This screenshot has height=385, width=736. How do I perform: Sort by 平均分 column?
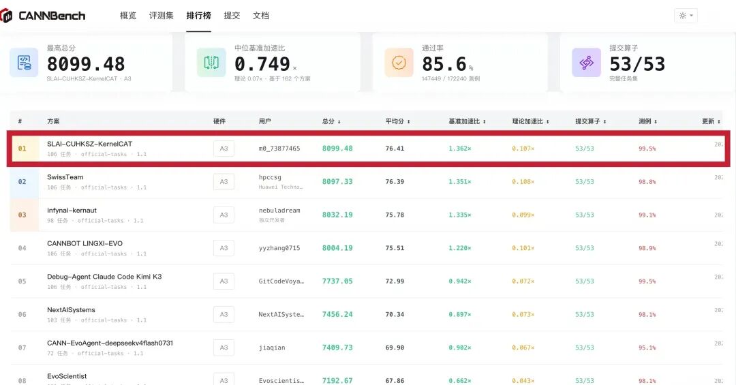[x=397, y=121]
